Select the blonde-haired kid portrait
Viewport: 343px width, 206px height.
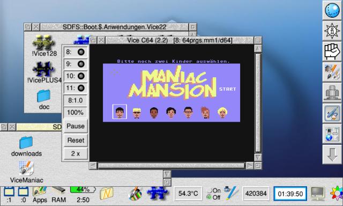coord(222,112)
